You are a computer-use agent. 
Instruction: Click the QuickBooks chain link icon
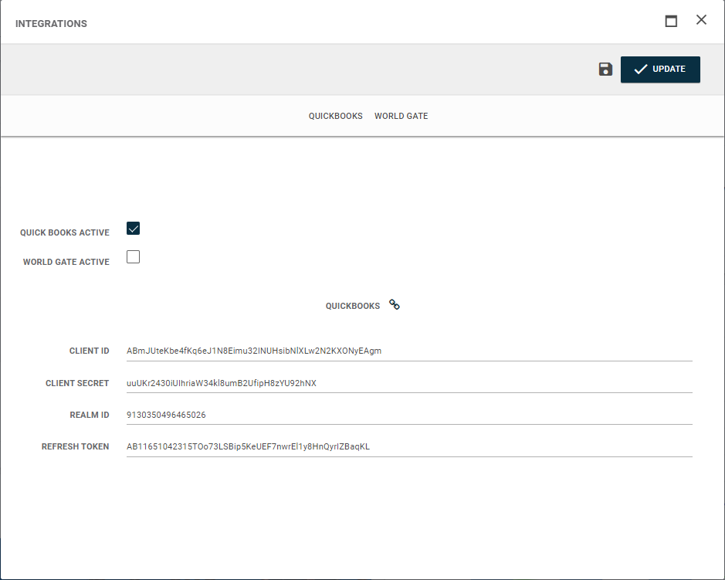(x=395, y=305)
